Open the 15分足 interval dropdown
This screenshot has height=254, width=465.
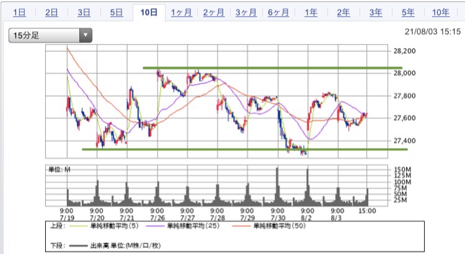[x=50, y=35]
